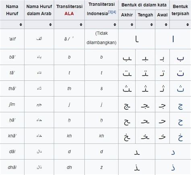This screenshot has height=175, width=191.
Task: Sort by Tengah column arrows
Action: pyautogui.click(x=152, y=25)
